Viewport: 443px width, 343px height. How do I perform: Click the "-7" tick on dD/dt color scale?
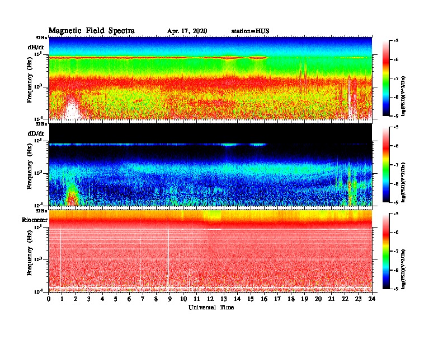396,165
